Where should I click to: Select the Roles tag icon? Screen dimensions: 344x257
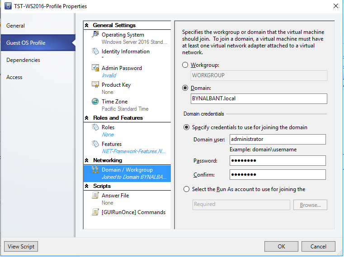tap(95, 127)
